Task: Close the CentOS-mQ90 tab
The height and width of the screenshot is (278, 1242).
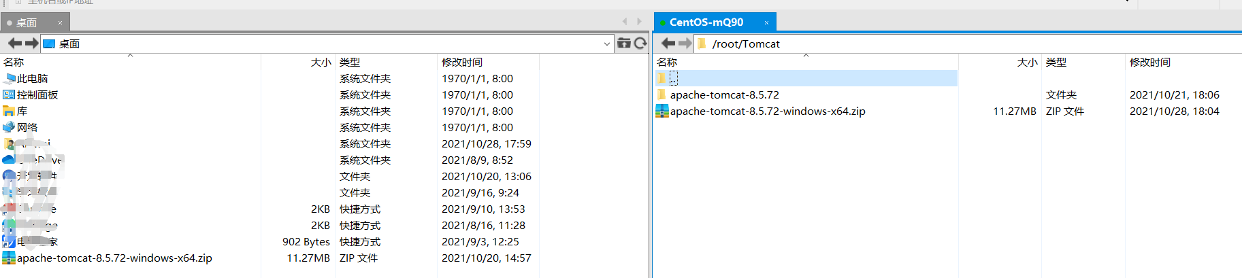Action: tap(766, 22)
